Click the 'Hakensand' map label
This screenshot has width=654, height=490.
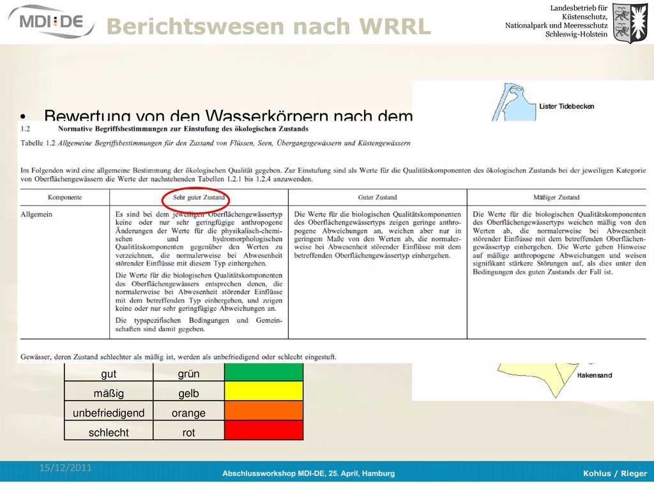point(595,375)
